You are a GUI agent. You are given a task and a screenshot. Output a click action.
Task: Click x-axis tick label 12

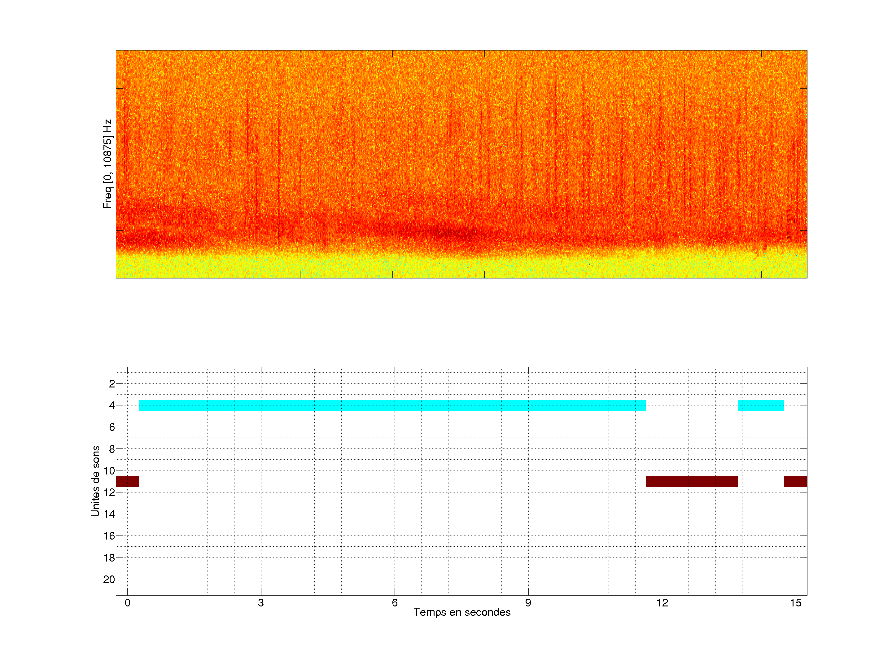point(662,603)
